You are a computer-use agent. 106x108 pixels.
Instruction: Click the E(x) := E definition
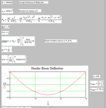pyautogui.click(x=5, y=27)
